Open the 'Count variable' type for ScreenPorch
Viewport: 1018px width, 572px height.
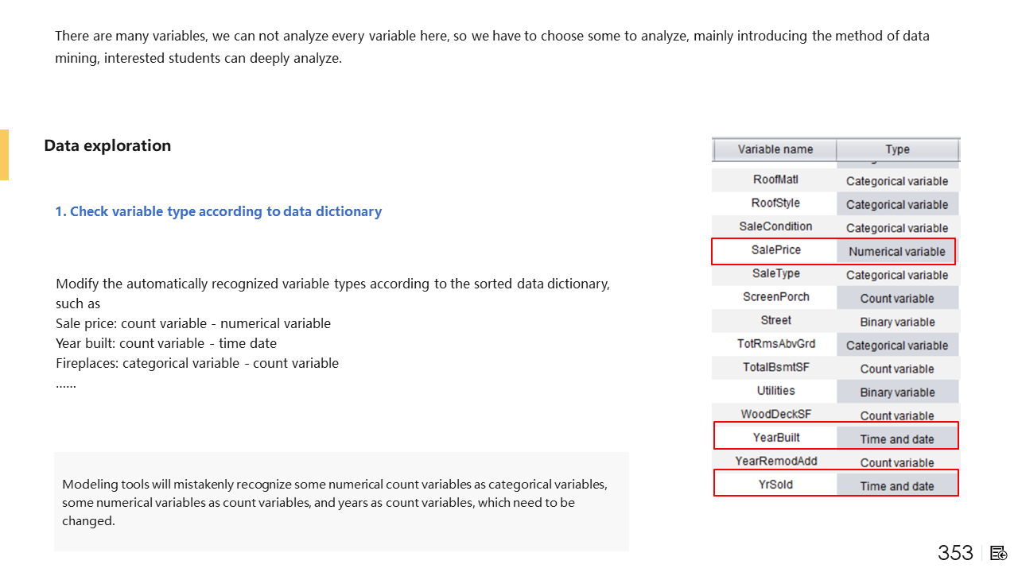click(896, 298)
